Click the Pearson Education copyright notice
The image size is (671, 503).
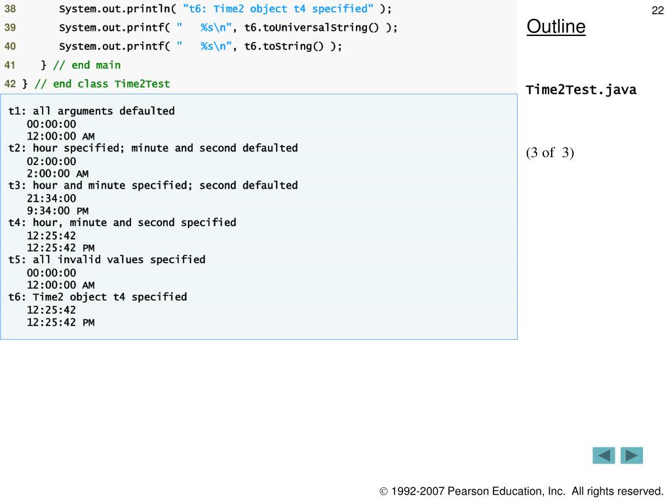(x=522, y=491)
